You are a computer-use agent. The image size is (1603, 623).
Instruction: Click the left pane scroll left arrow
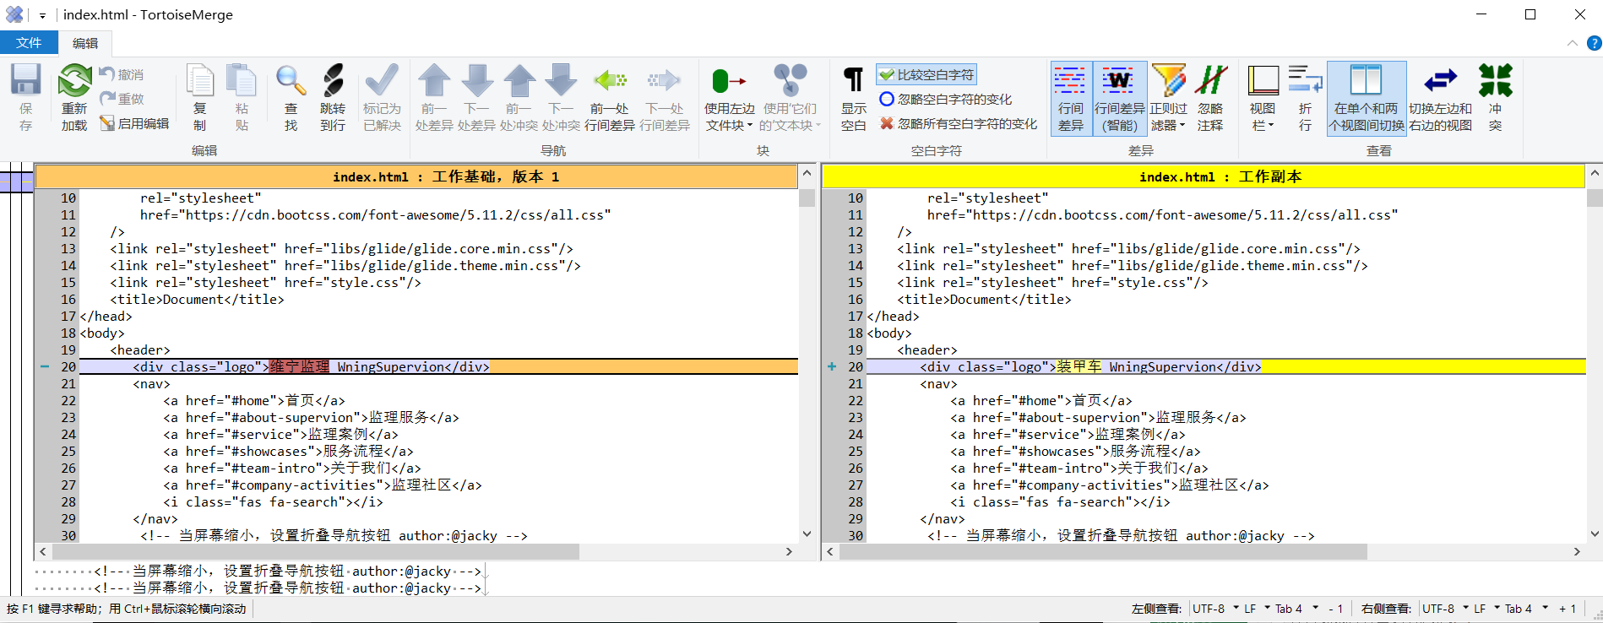pyautogui.click(x=43, y=551)
